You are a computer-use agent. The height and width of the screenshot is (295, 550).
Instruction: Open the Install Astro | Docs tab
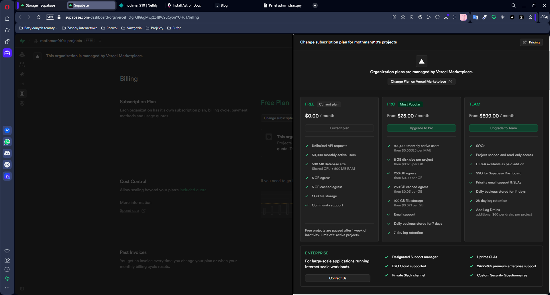point(186,5)
